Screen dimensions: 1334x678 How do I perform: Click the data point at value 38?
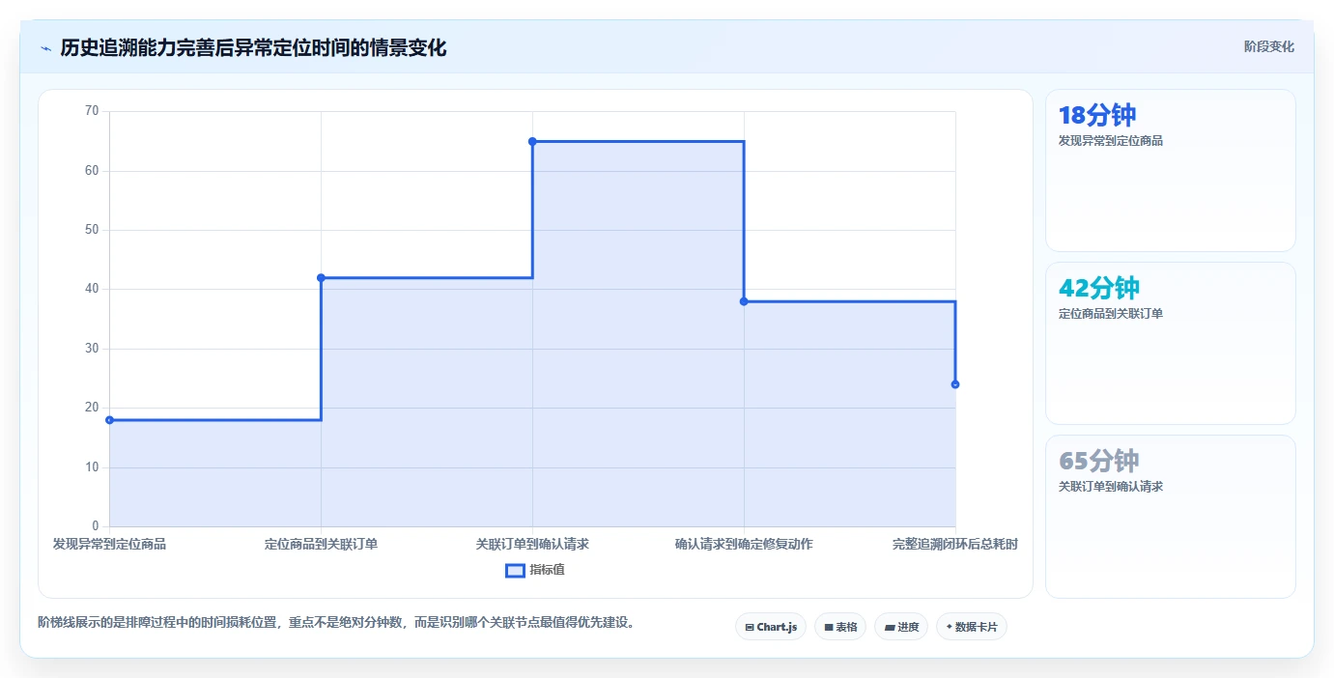click(x=744, y=301)
